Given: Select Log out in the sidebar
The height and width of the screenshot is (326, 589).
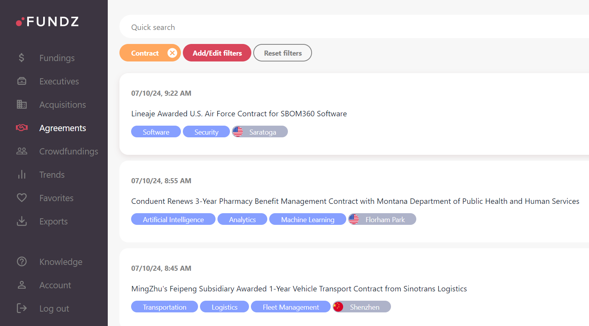Looking at the screenshot, I should [54, 308].
